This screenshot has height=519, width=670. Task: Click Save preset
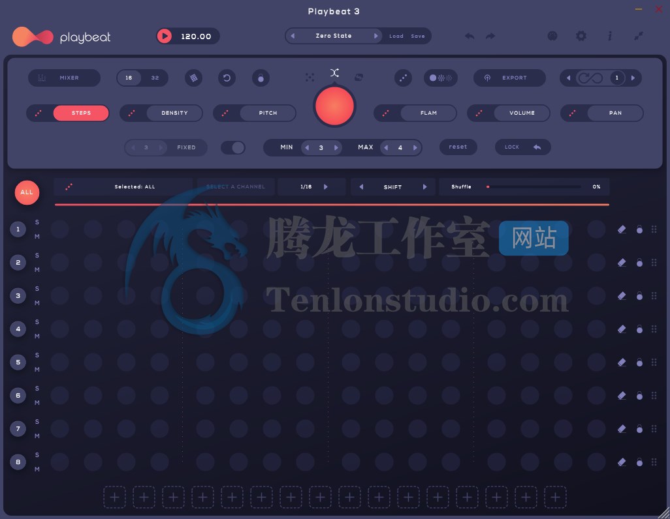pyautogui.click(x=418, y=37)
